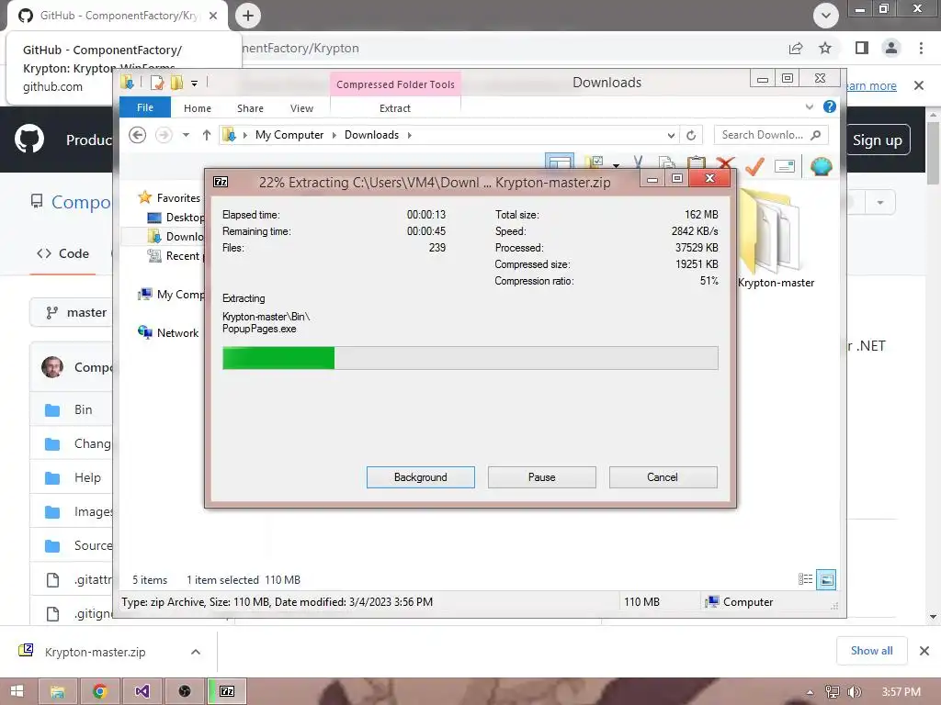Click the volume speaker tray icon
Image resolution: width=941 pixels, height=705 pixels.
[854, 692]
